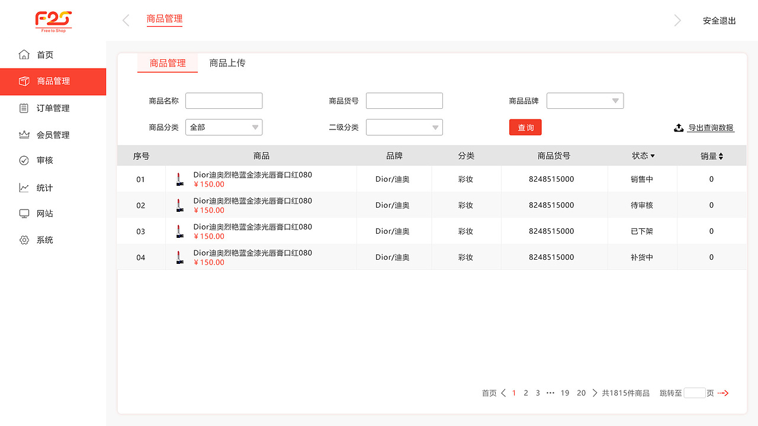Sort by 销量 using the sort arrows

click(x=721, y=156)
